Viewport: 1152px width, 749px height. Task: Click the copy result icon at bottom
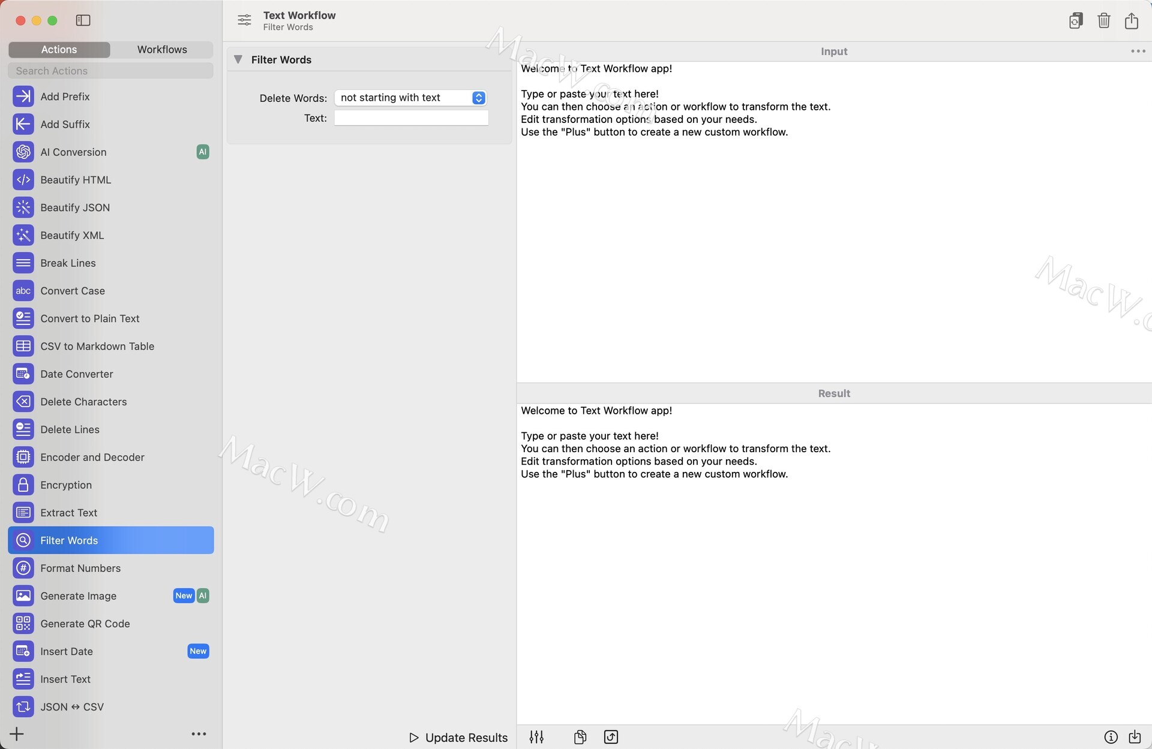[x=580, y=737]
